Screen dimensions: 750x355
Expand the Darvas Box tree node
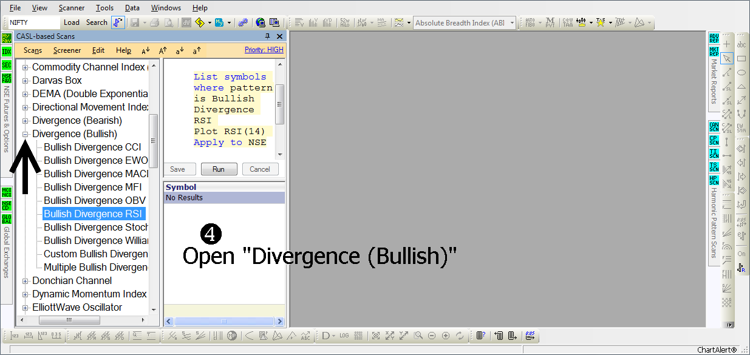click(x=26, y=81)
